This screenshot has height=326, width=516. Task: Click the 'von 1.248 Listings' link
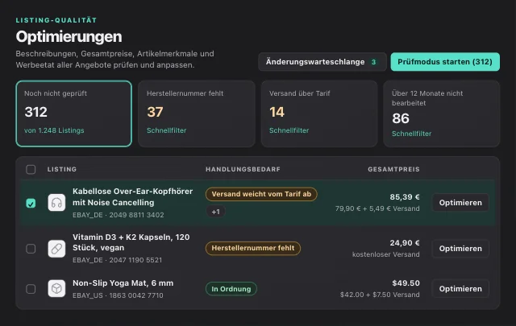coord(54,130)
